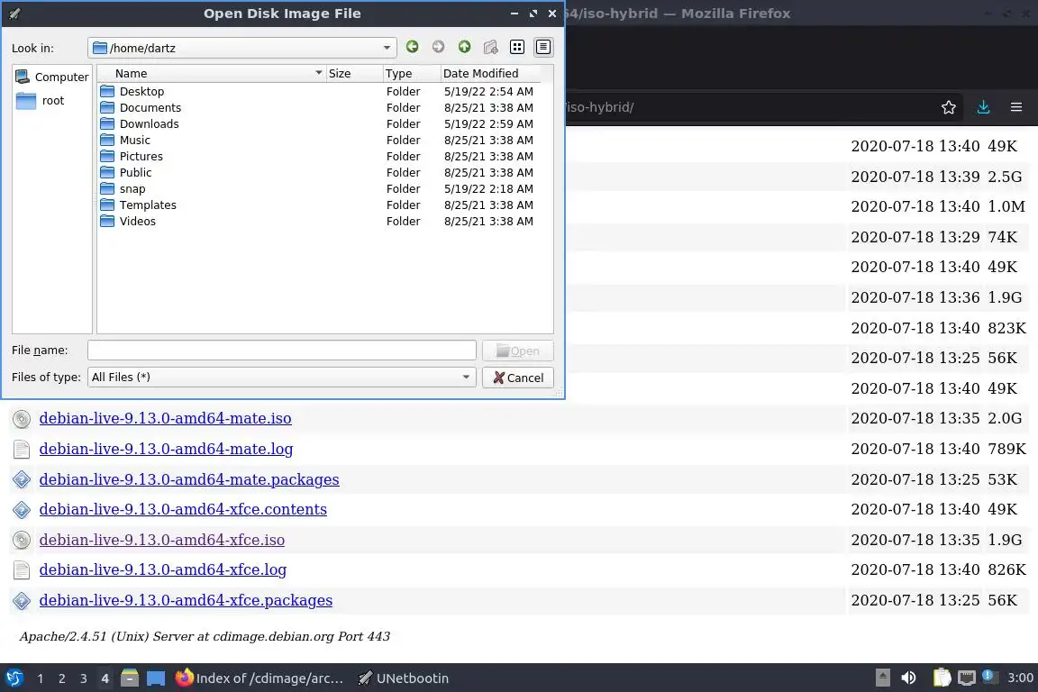Click the show desktop taskbar icon
Image resolution: width=1038 pixels, height=692 pixels.
156,678
